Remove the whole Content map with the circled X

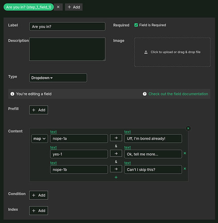(x=188, y=128)
